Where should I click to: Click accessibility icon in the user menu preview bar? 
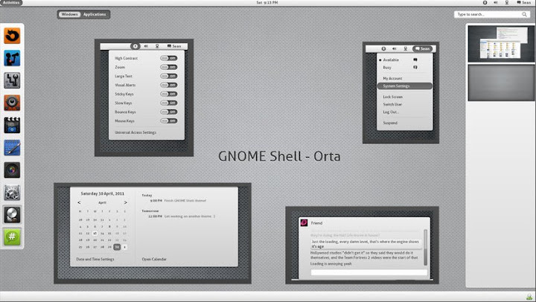pos(383,49)
